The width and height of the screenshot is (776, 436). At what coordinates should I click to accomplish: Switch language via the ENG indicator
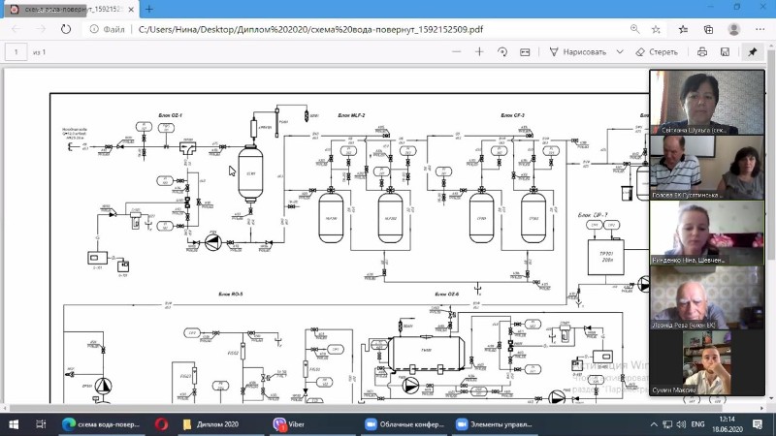(697, 424)
